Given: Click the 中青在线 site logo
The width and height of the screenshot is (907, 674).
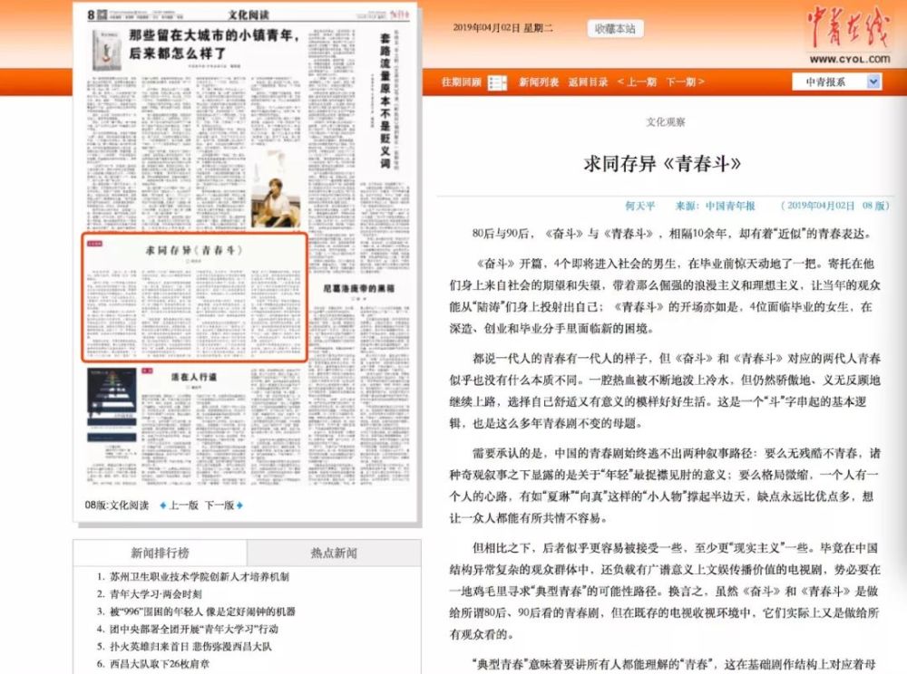Looking at the screenshot, I should click(x=848, y=26).
